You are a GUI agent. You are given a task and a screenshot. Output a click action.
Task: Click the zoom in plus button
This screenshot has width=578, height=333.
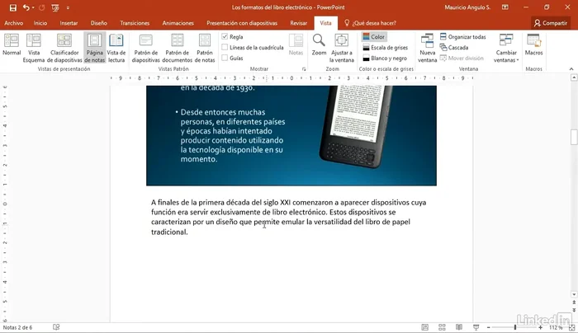point(540,327)
